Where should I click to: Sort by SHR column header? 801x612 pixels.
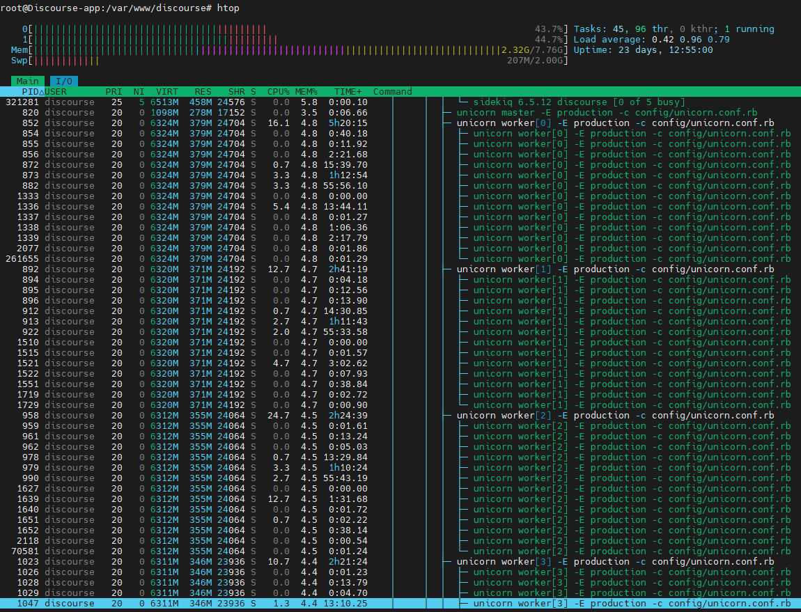(237, 92)
